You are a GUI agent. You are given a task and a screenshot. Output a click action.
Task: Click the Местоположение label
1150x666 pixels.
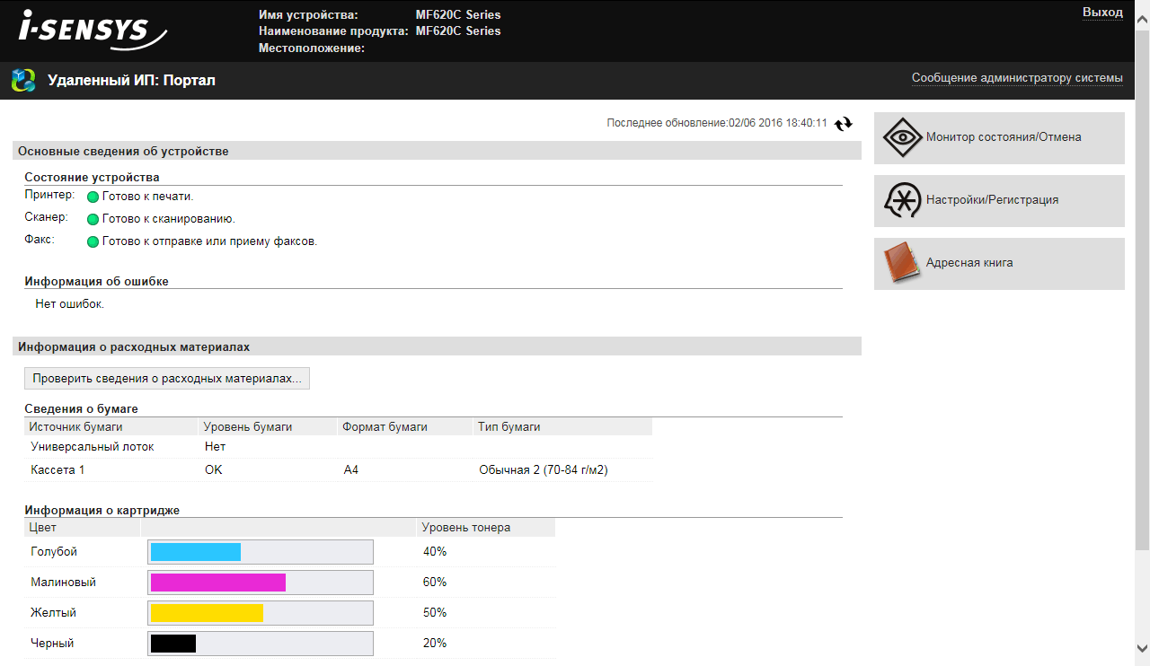click(x=311, y=48)
